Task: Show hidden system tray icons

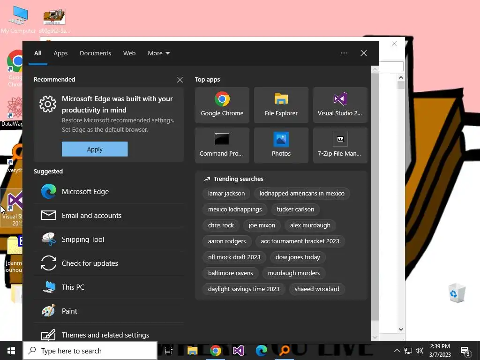Action: point(397,351)
